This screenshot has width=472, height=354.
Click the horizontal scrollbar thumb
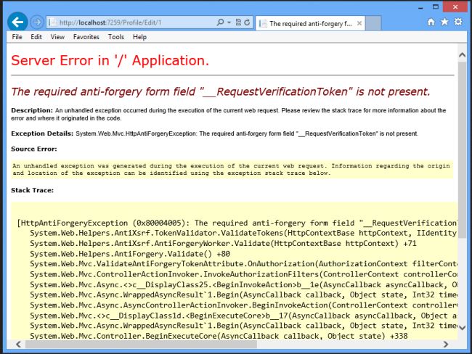141,344
